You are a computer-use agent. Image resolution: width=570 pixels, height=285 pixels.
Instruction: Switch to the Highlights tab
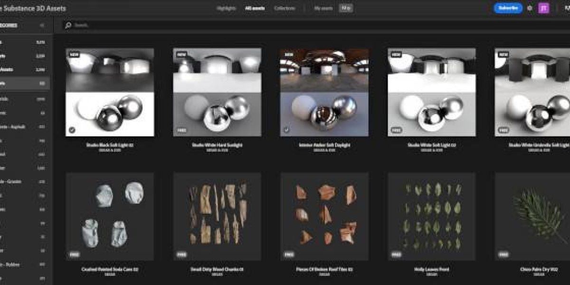[x=226, y=8]
